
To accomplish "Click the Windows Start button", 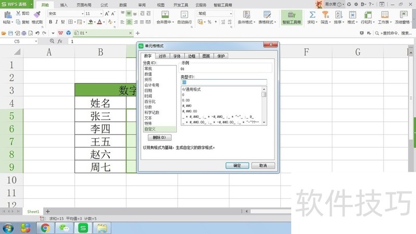I will coord(8,228).
